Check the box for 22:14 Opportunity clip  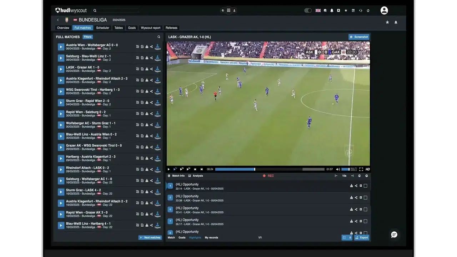[x=365, y=186]
